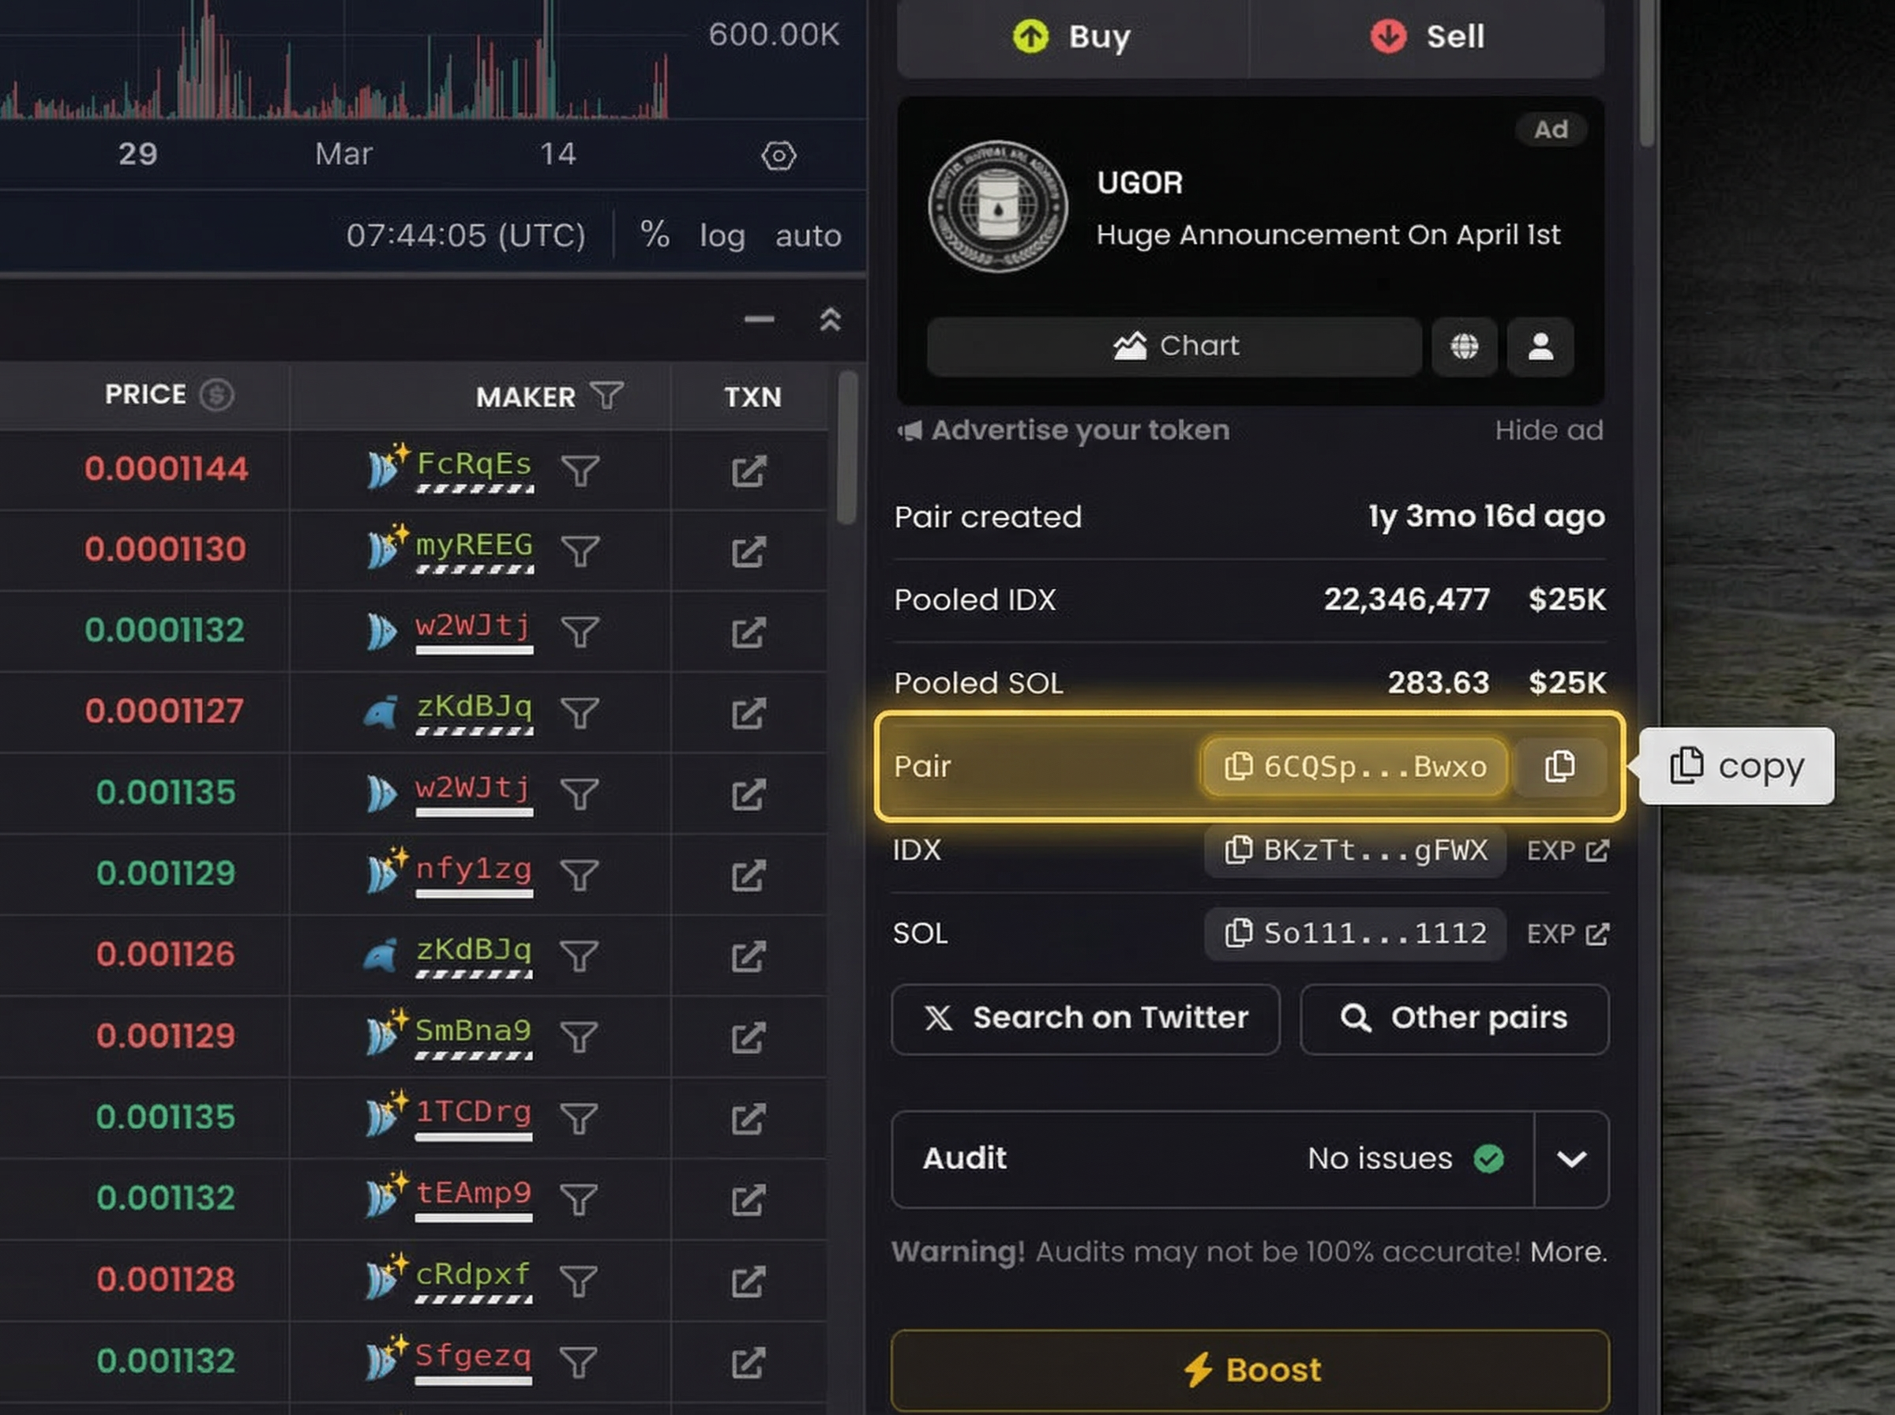
Task: Open transaction link for Sfgezq row
Action: tap(749, 1363)
